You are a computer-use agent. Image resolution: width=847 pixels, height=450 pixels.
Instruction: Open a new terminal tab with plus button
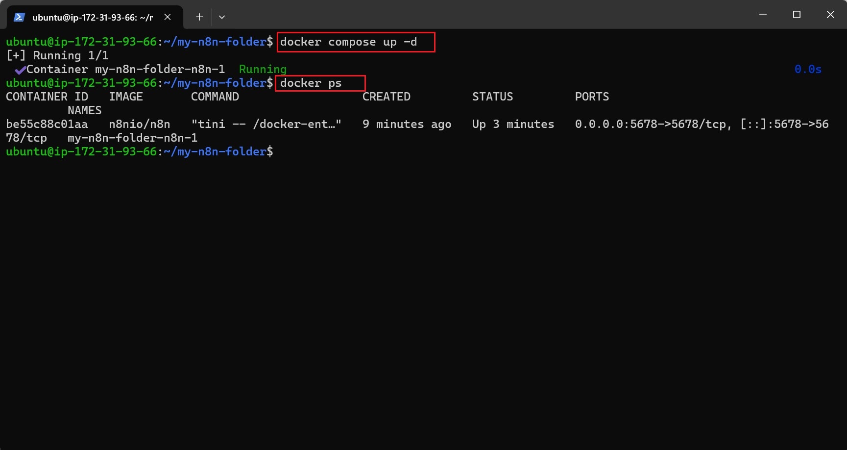pyautogui.click(x=199, y=17)
